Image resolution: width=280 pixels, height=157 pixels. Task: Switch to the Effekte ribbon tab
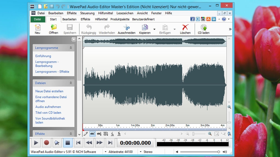[x=86, y=19]
